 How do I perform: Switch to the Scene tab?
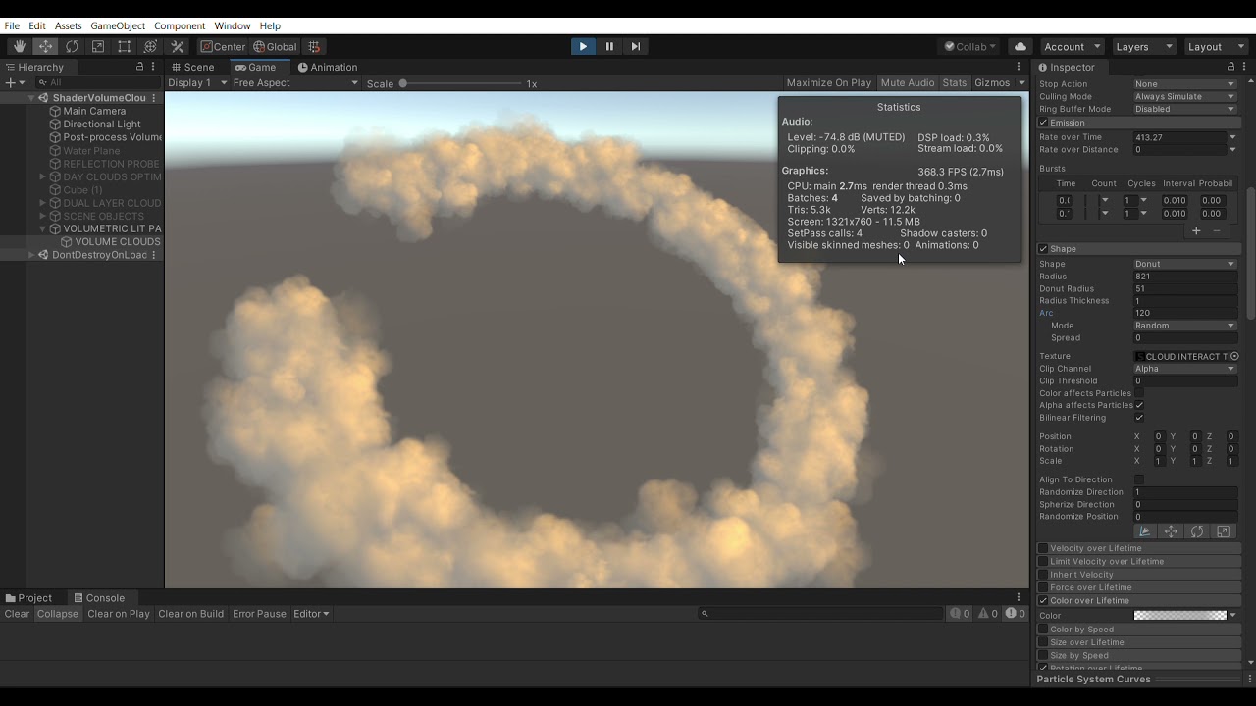click(x=193, y=67)
